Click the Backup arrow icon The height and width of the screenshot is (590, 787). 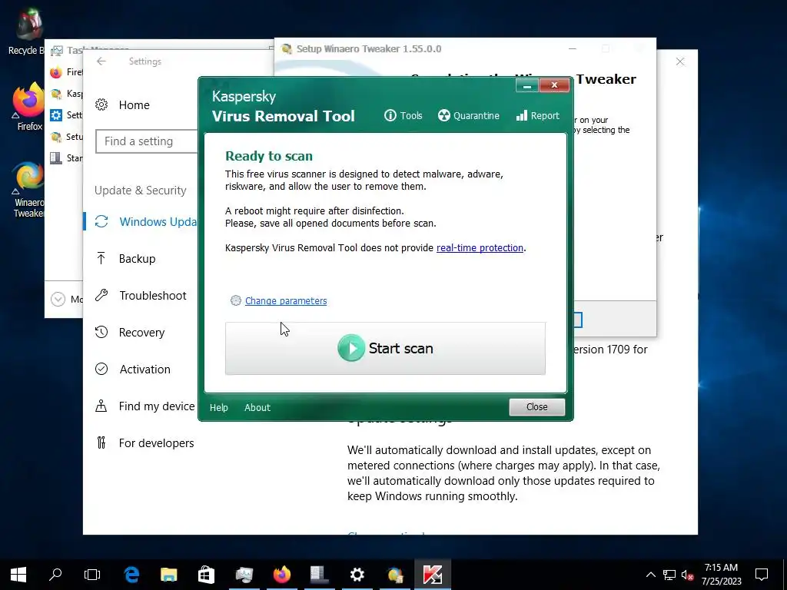pos(101,258)
